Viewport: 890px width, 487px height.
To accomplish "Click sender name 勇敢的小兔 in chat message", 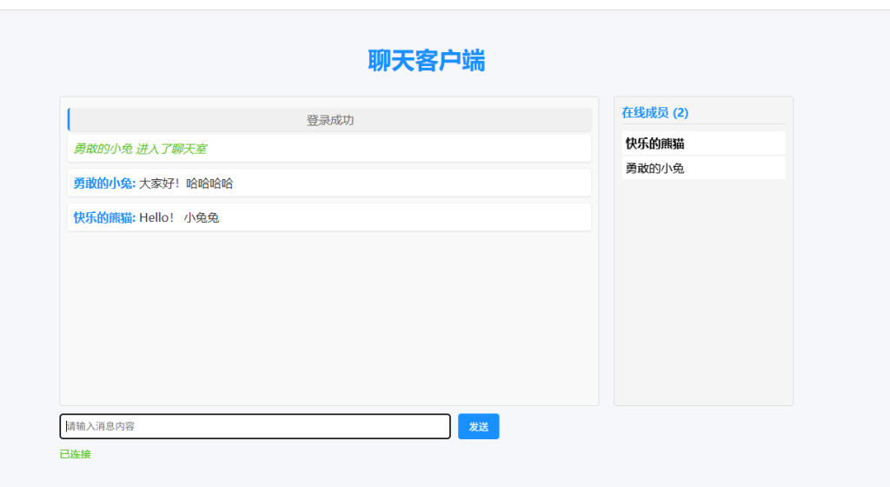I will pyautogui.click(x=103, y=183).
